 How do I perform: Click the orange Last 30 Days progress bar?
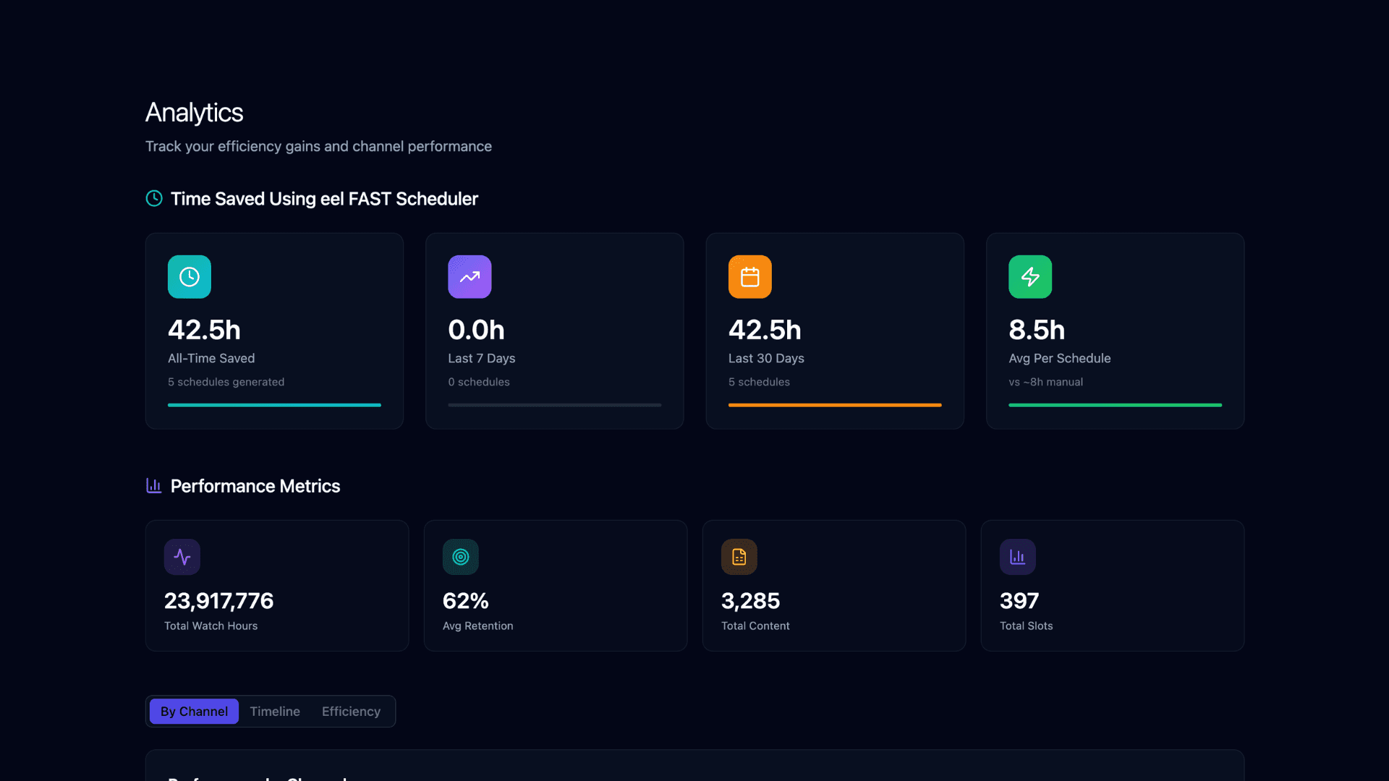click(x=835, y=405)
